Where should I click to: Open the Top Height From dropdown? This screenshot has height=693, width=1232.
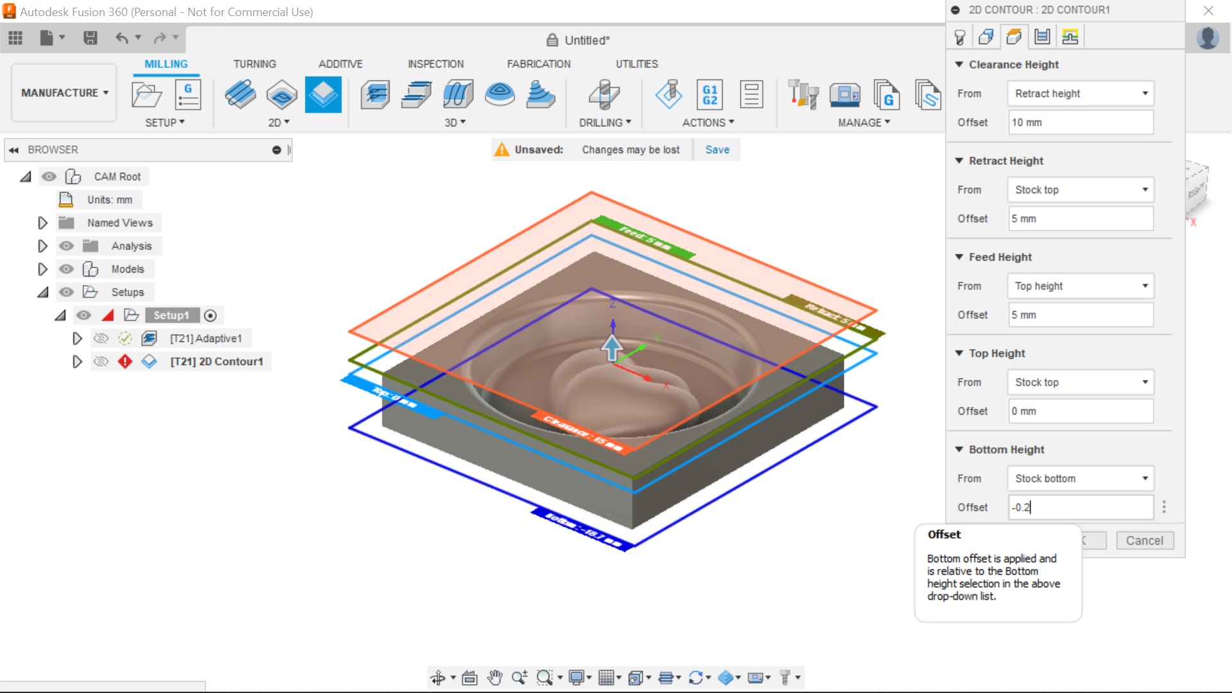pyautogui.click(x=1081, y=382)
